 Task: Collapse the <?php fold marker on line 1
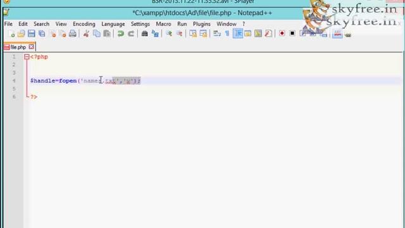27,57
